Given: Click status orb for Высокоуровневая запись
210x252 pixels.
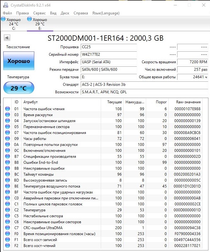Looking at the screenshot, I should 8,180.
